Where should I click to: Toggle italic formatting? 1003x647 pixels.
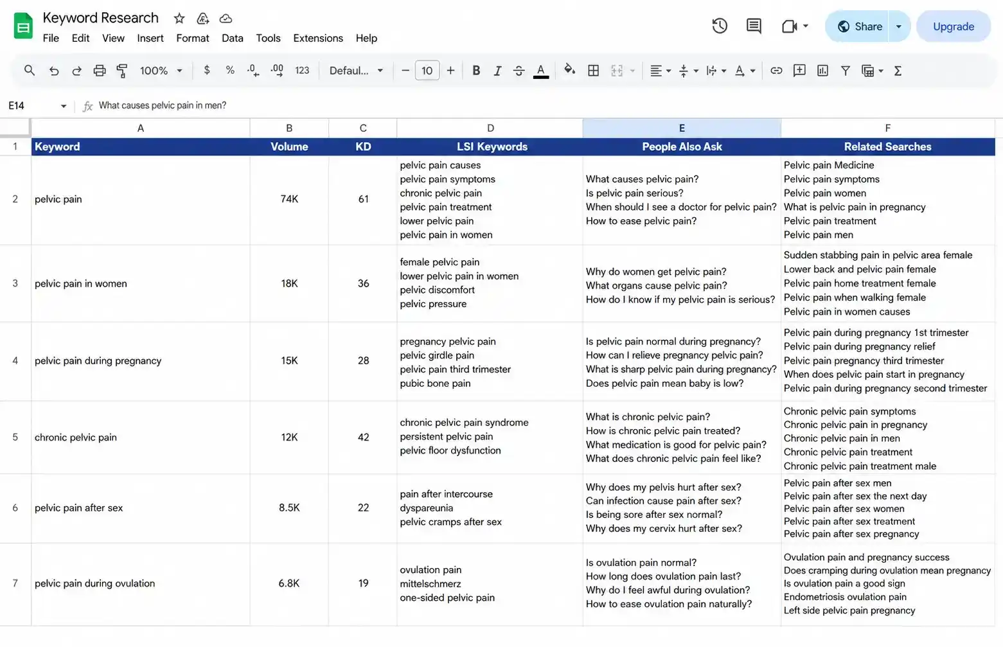point(497,71)
